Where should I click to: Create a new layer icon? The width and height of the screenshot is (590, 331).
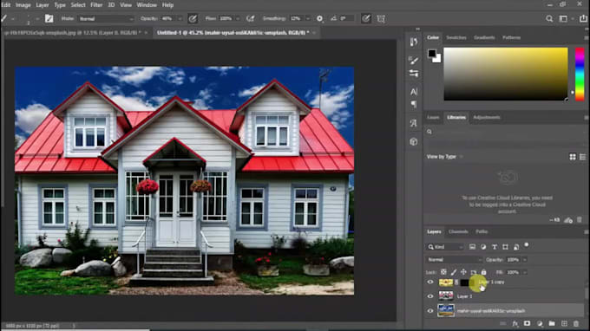tap(564, 323)
